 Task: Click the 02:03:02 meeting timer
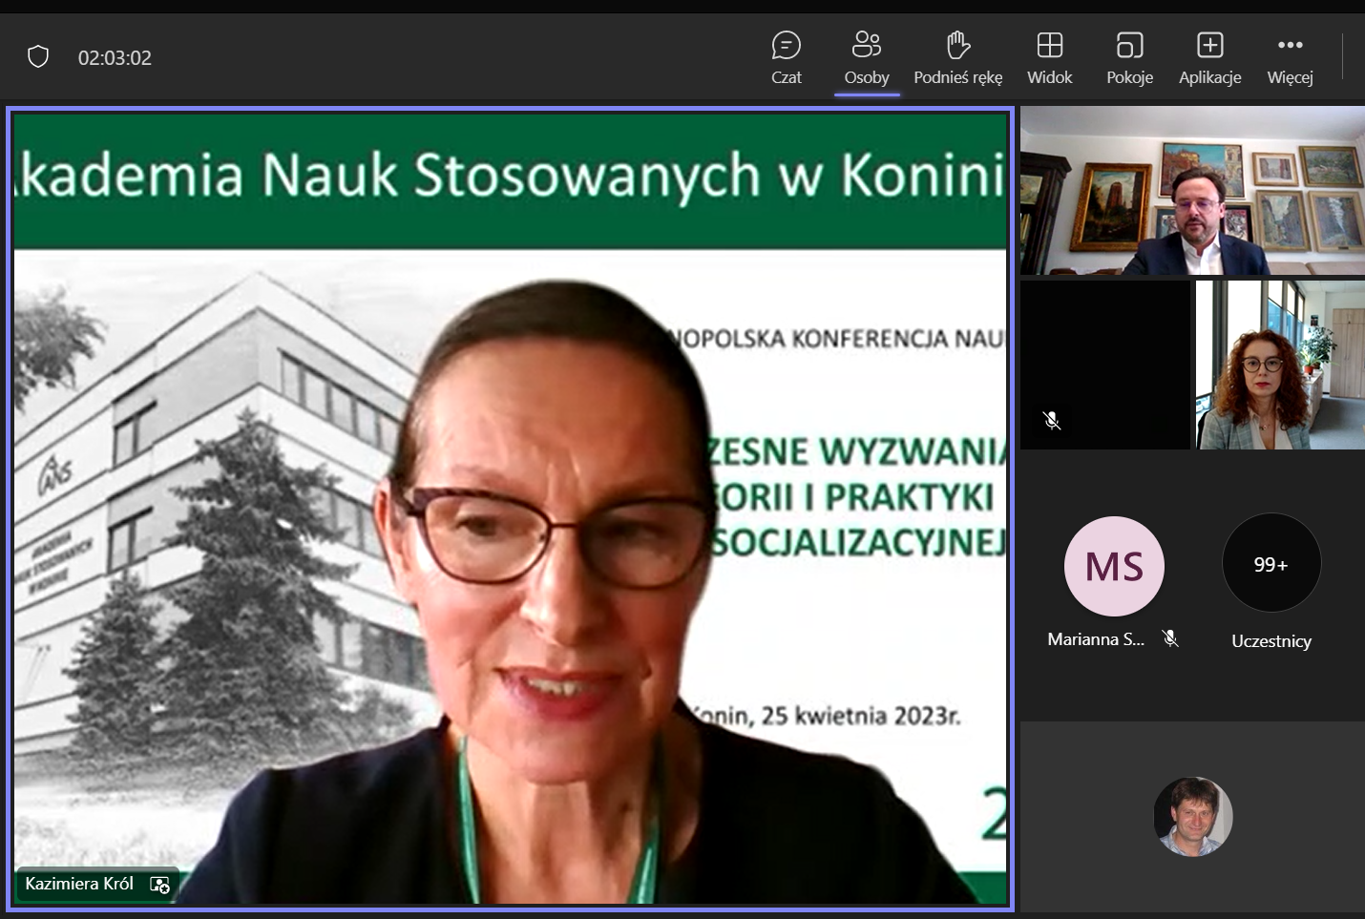tap(115, 58)
